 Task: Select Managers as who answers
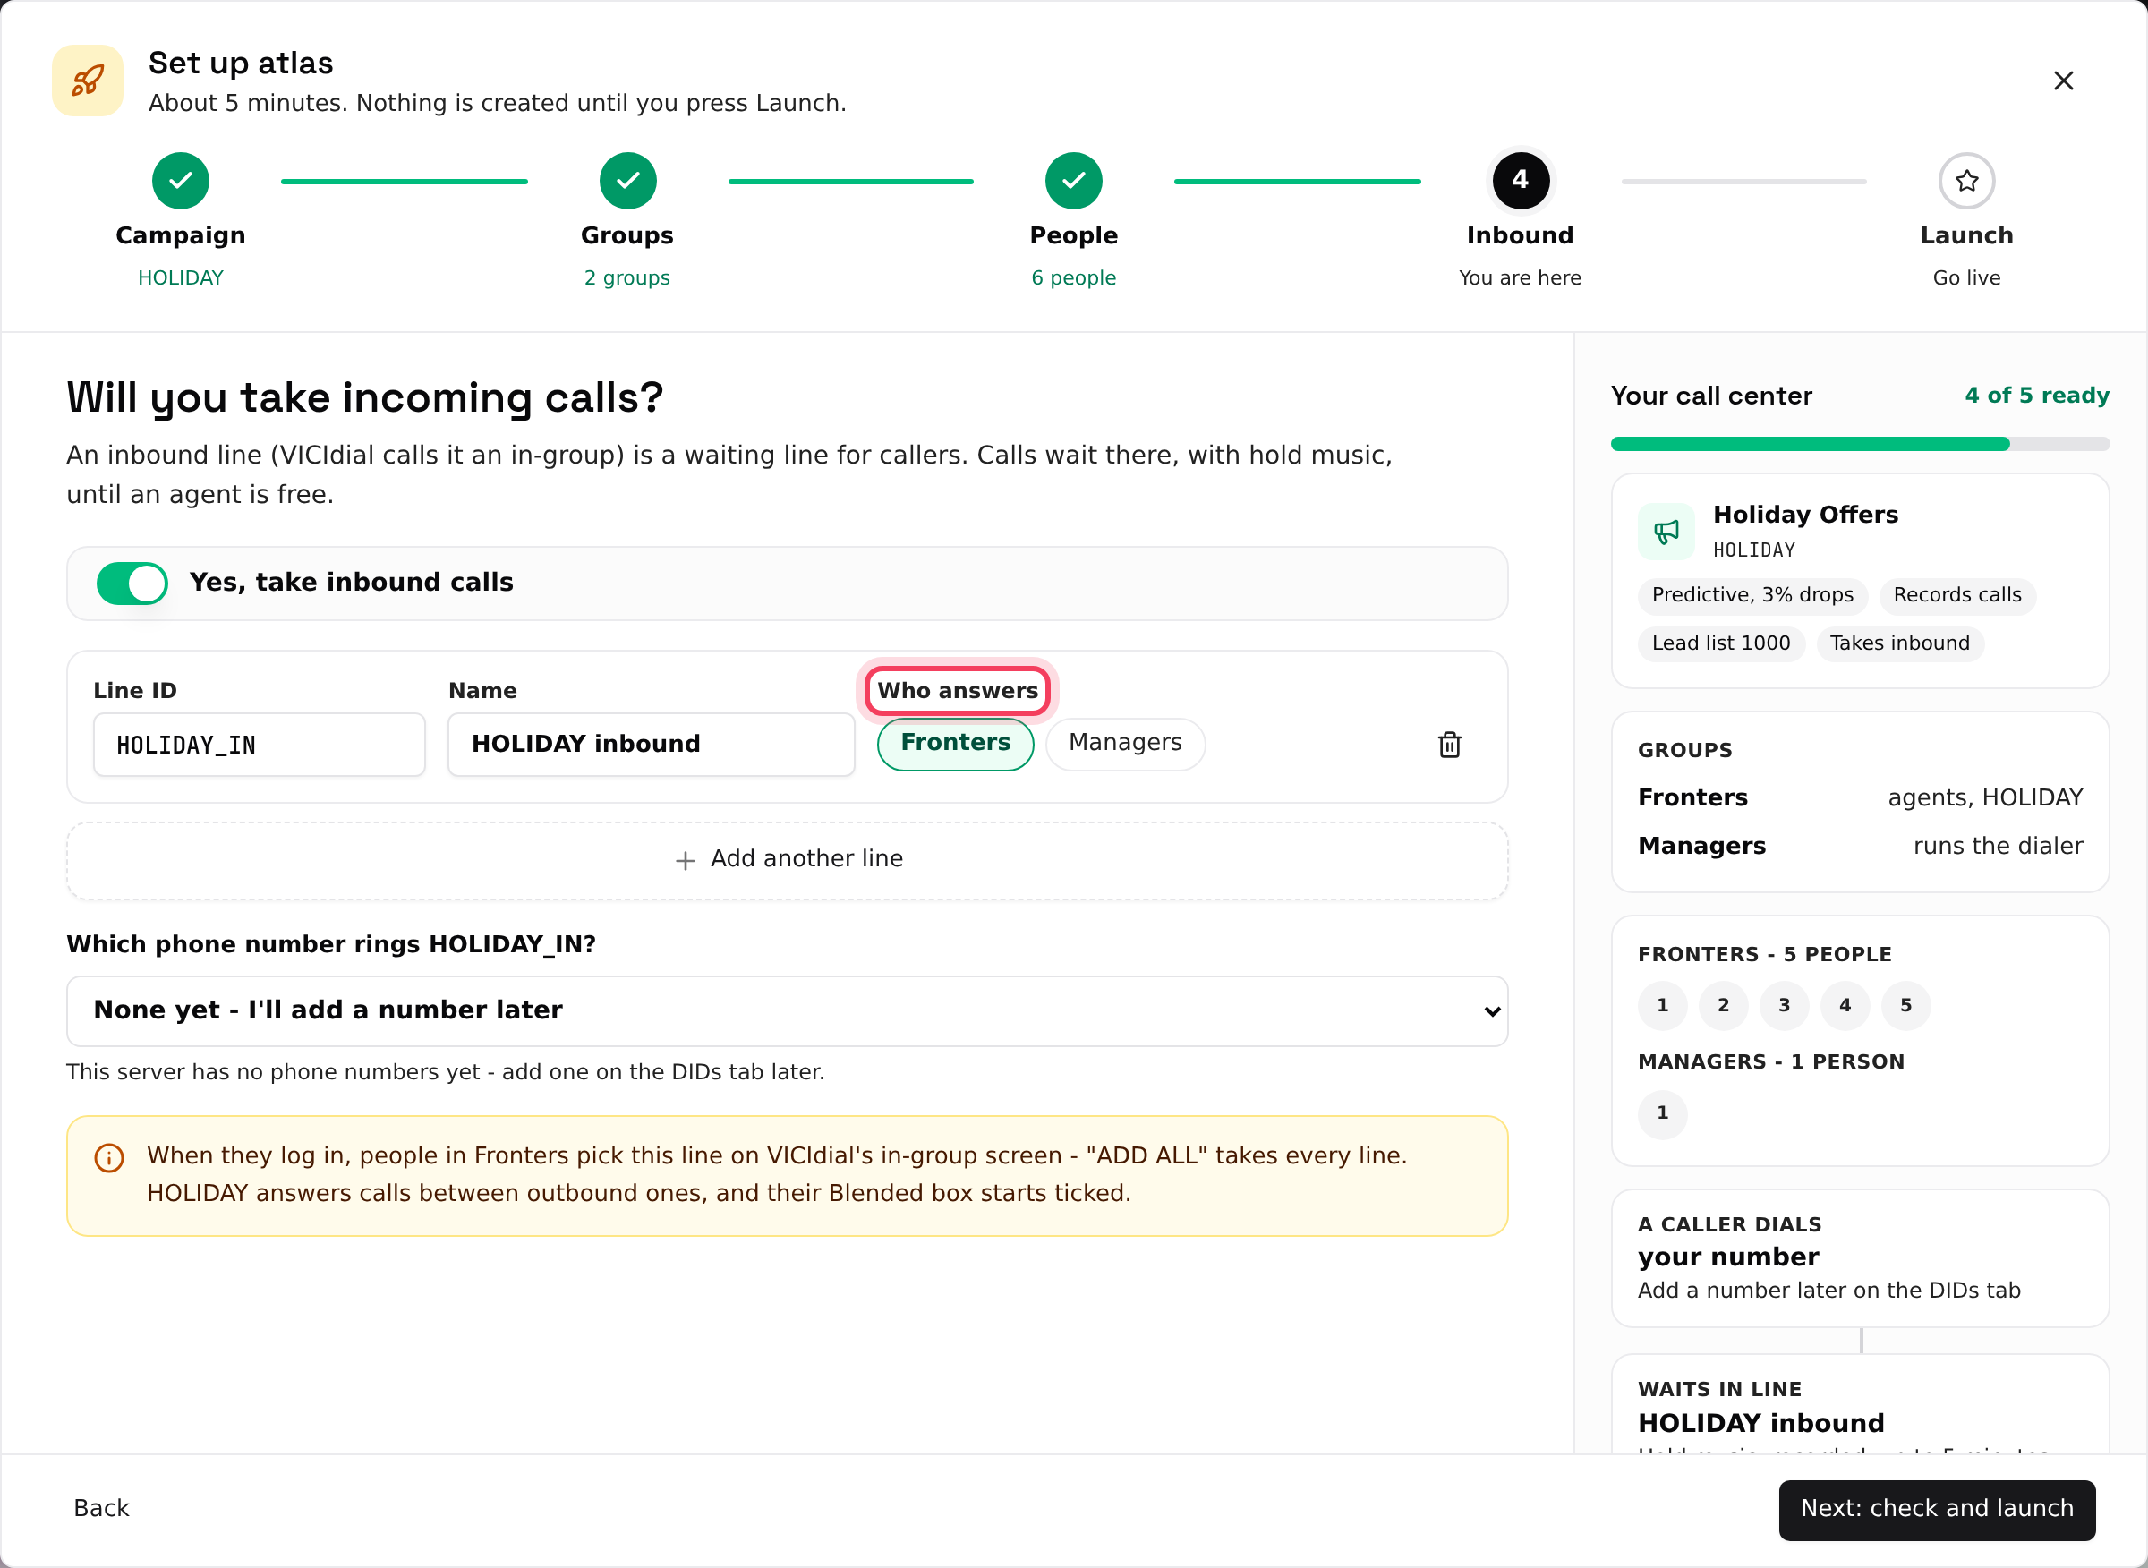point(1125,743)
